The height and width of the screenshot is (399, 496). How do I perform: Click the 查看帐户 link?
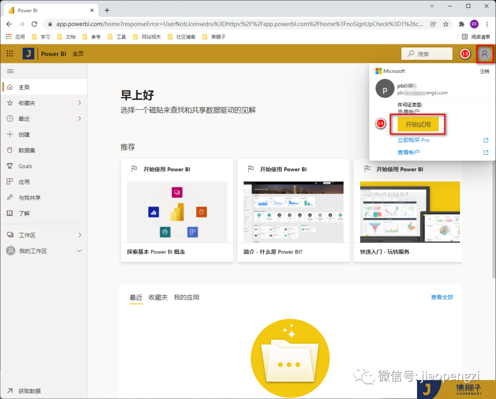408,152
